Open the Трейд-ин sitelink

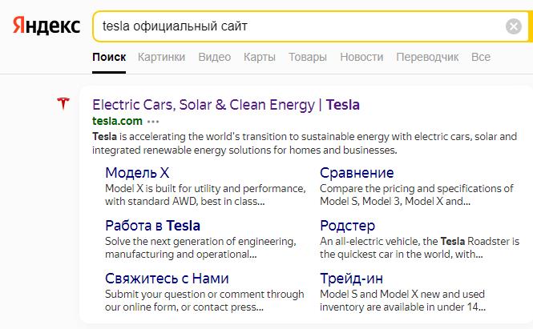click(351, 279)
